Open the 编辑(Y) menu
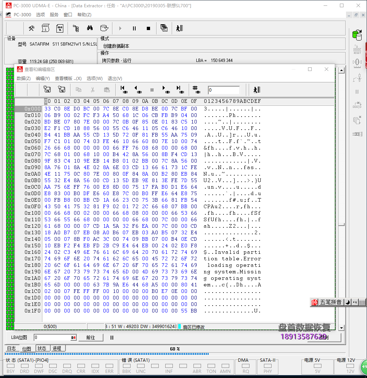This screenshot has width=367, height=378. (x=43, y=79)
